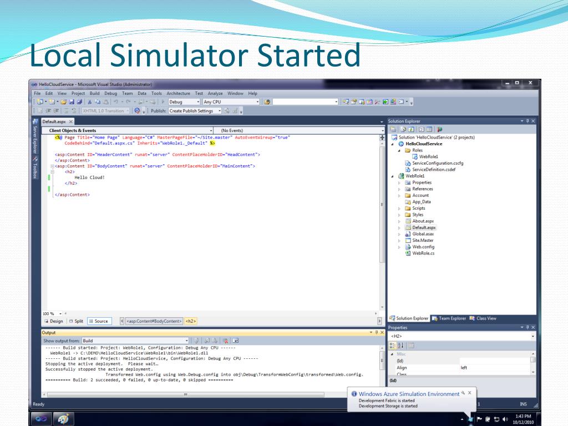This screenshot has width=568, height=426.
Task: Click the Cut scissors icon
Action: (89, 102)
